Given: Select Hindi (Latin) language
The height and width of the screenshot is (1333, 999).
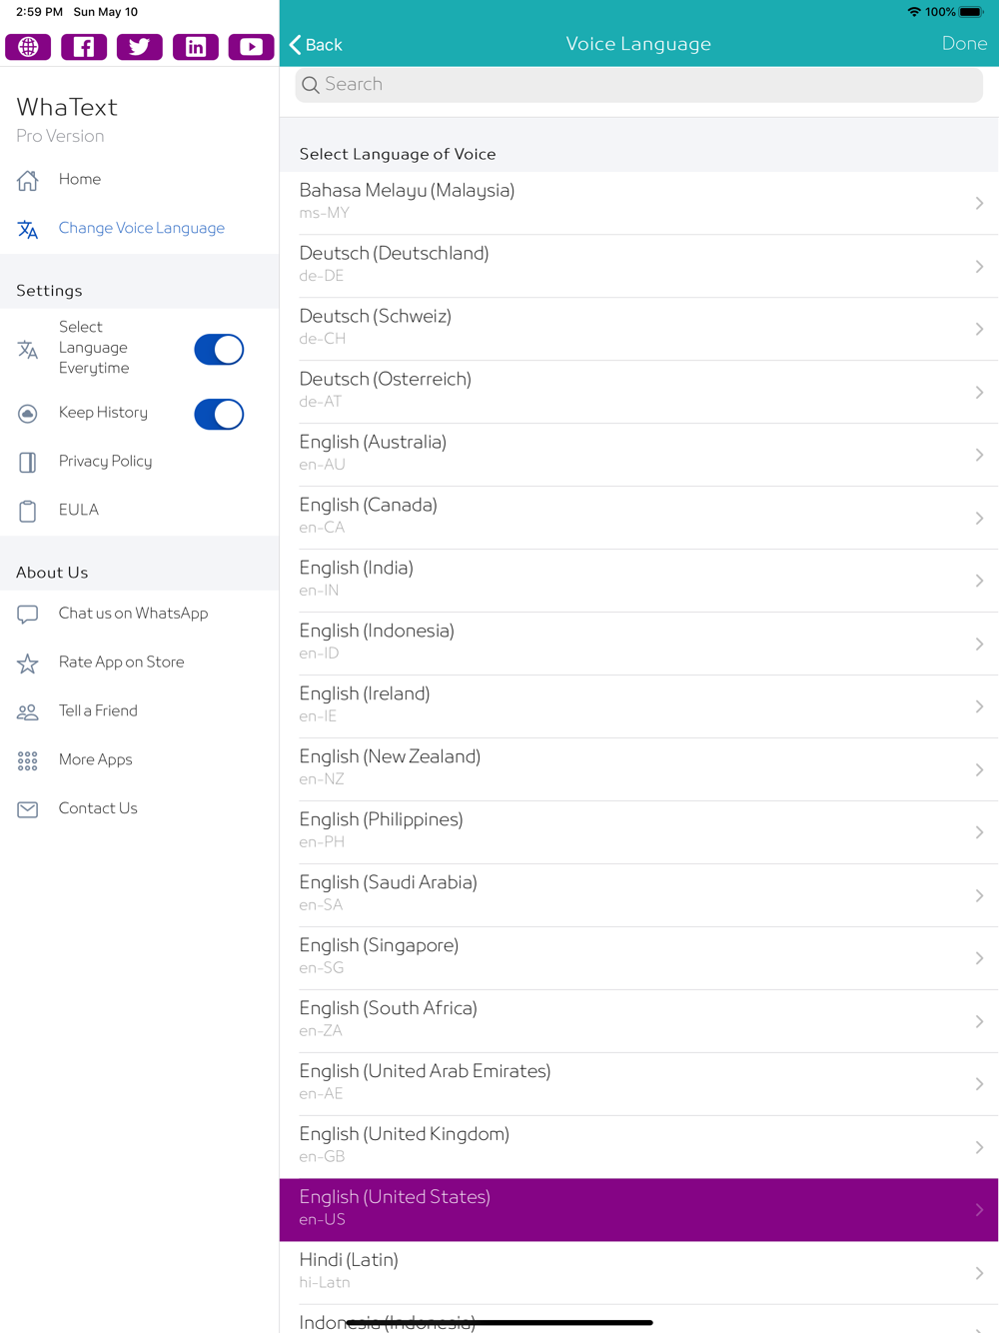Looking at the screenshot, I should [x=638, y=1273].
